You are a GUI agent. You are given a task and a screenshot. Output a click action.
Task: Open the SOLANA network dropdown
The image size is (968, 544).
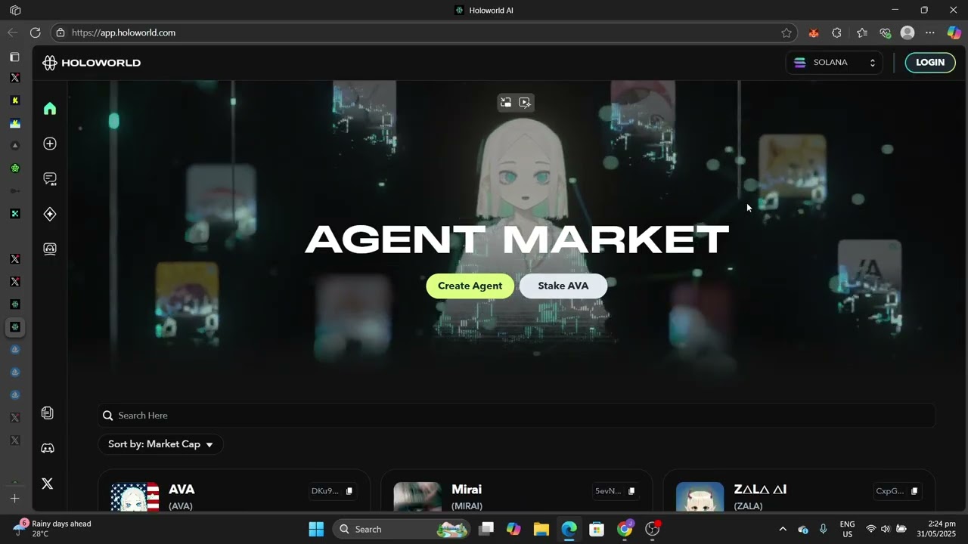[x=834, y=63]
